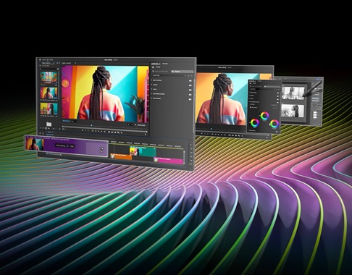
Task: Click the fx badge on the pink timeline clip
Action: tap(156, 159)
